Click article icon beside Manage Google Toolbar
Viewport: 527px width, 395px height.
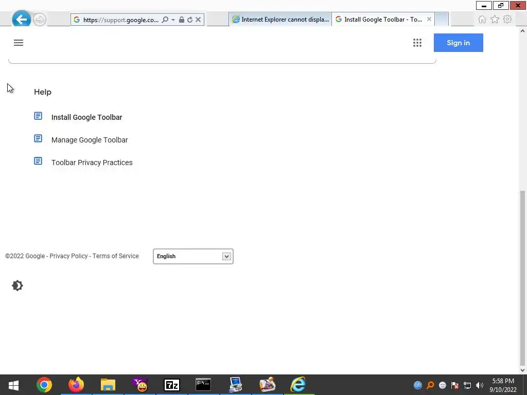pyautogui.click(x=38, y=138)
